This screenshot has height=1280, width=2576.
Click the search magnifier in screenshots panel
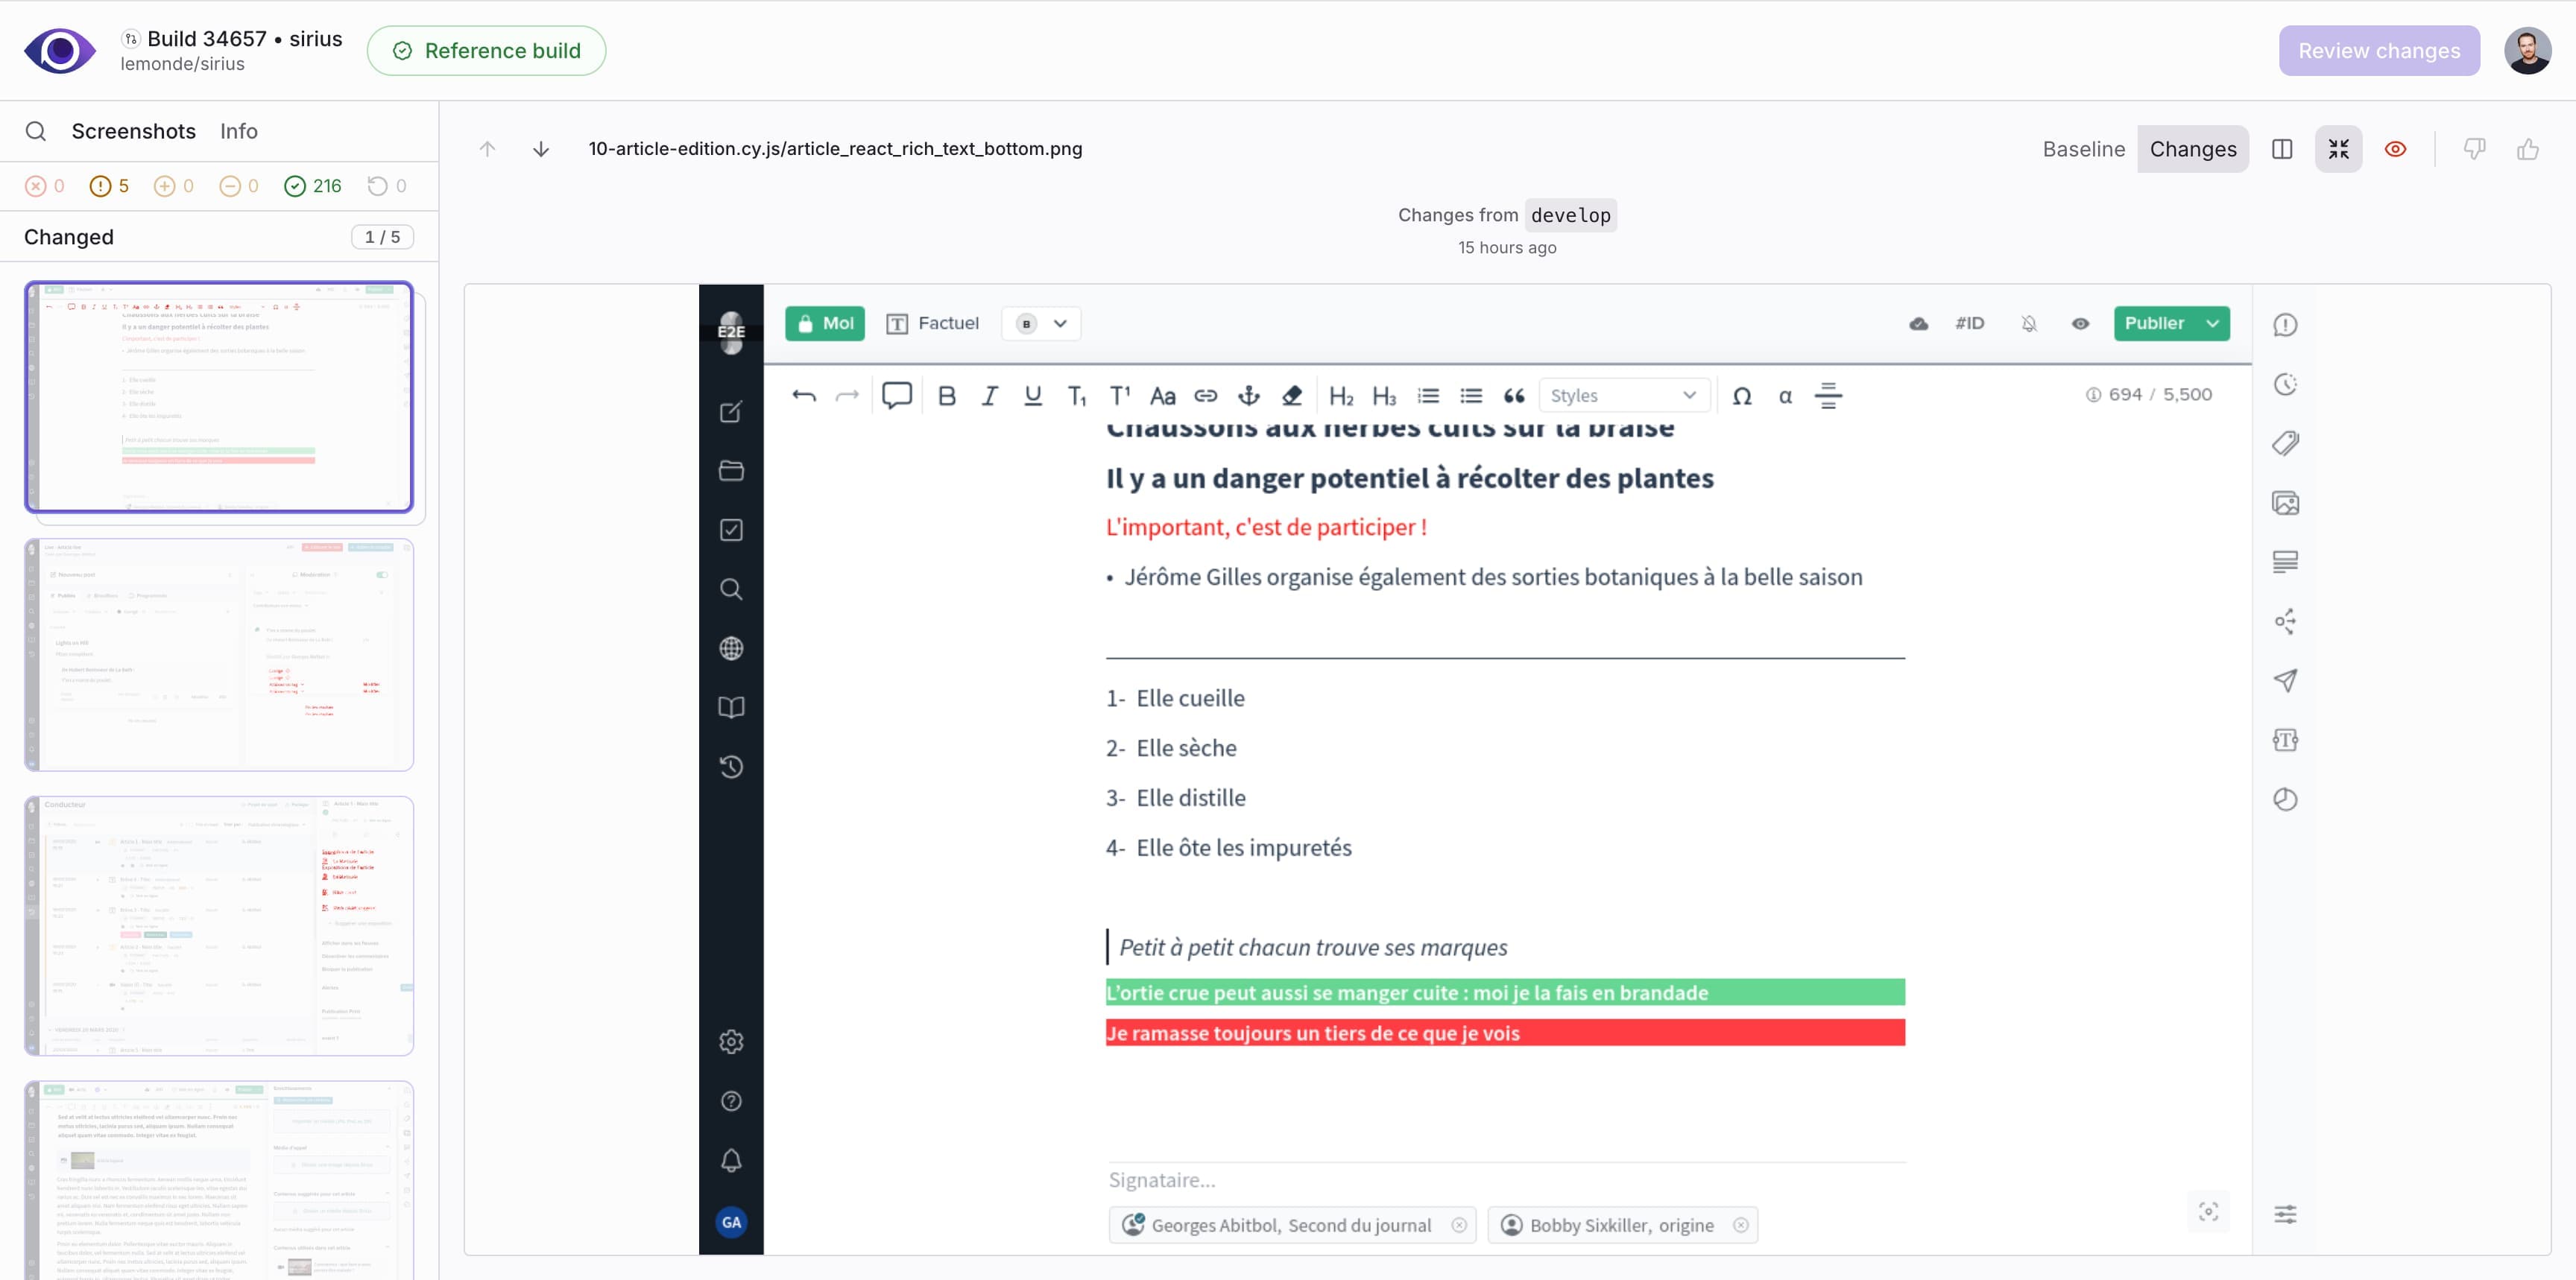click(x=36, y=131)
